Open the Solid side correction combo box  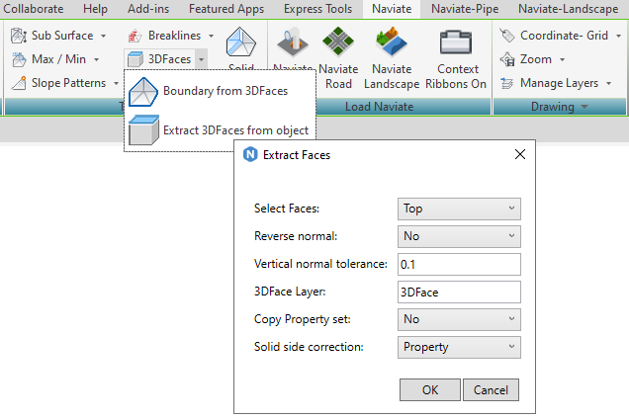[459, 347]
